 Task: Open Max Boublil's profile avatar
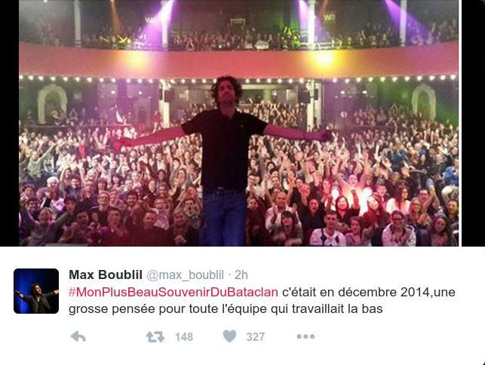[x=36, y=291]
